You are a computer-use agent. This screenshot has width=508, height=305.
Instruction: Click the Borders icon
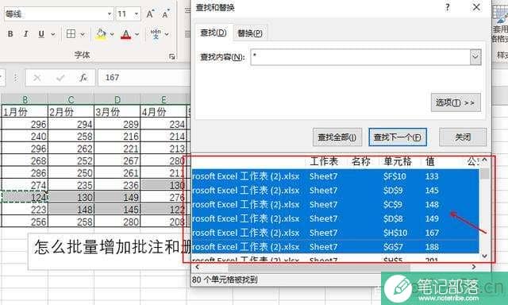click(x=71, y=33)
